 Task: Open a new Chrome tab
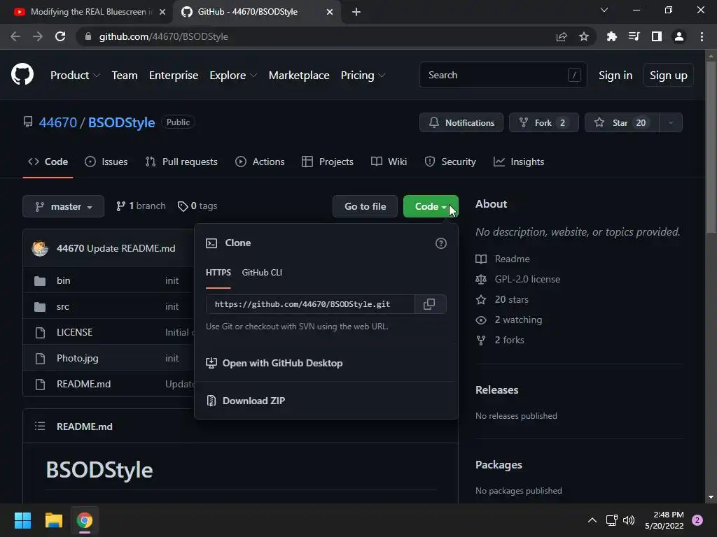(356, 12)
